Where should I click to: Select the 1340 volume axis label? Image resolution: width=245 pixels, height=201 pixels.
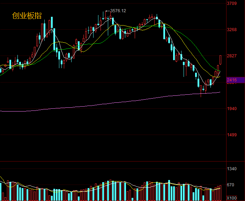point(232,169)
